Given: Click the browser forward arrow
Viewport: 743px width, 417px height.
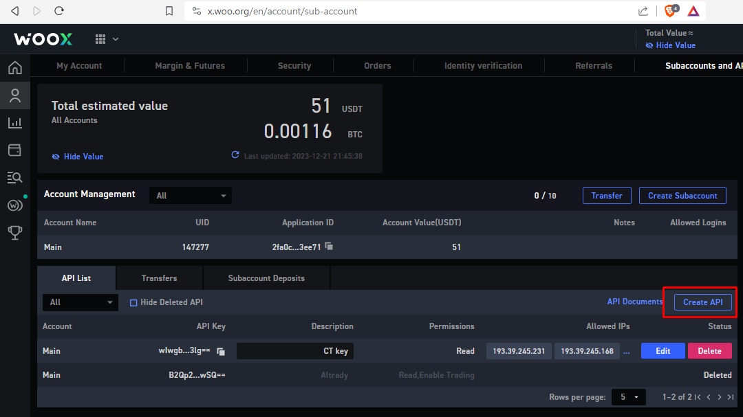Looking at the screenshot, I should pyautogui.click(x=36, y=11).
